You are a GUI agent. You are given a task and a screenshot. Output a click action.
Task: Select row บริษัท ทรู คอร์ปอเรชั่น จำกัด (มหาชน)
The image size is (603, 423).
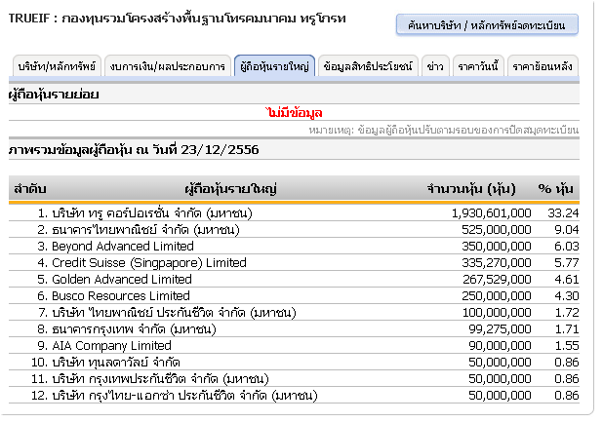(294, 212)
